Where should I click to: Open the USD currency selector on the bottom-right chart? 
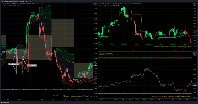pyautogui.click(x=195, y=53)
